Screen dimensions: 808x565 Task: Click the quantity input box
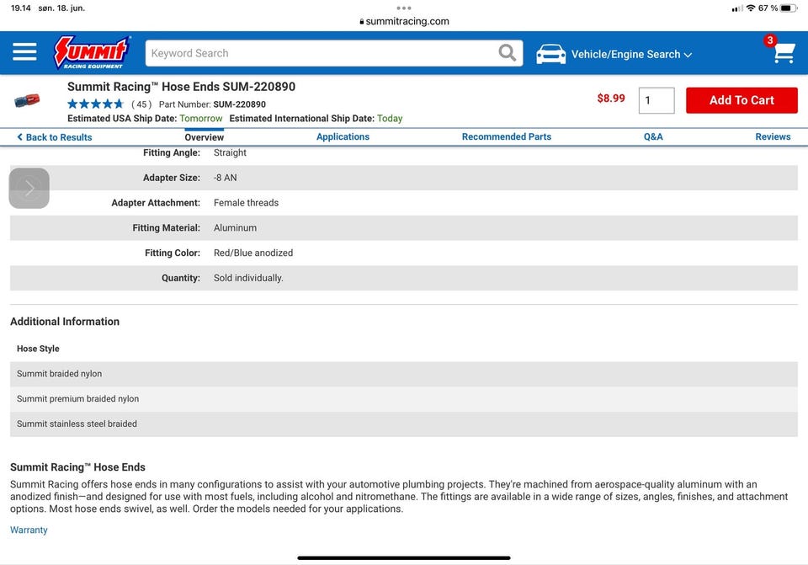pyautogui.click(x=656, y=100)
